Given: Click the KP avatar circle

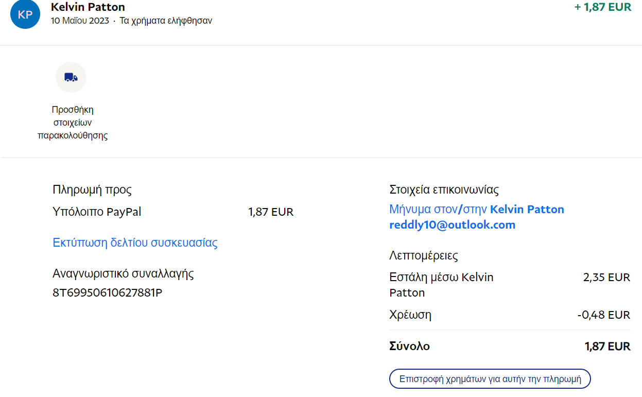Looking at the screenshot, I should point(25,14).
